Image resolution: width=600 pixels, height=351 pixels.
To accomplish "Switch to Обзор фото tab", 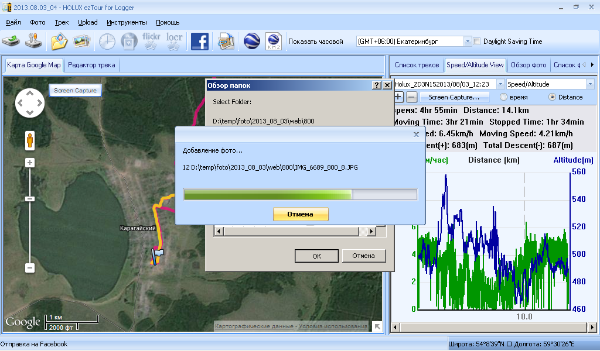I will pyautogui.click(x=529, y=65).
